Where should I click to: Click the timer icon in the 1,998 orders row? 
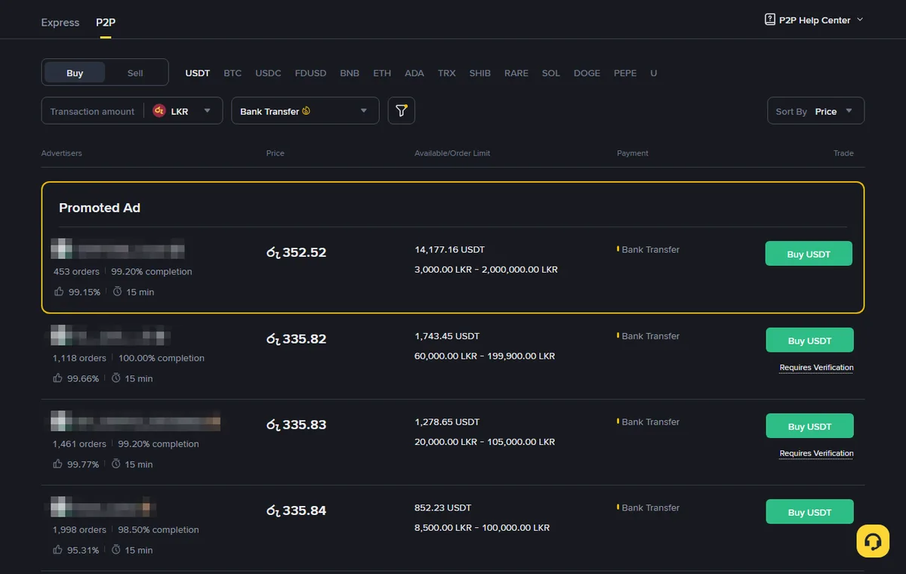coord(116,550)
